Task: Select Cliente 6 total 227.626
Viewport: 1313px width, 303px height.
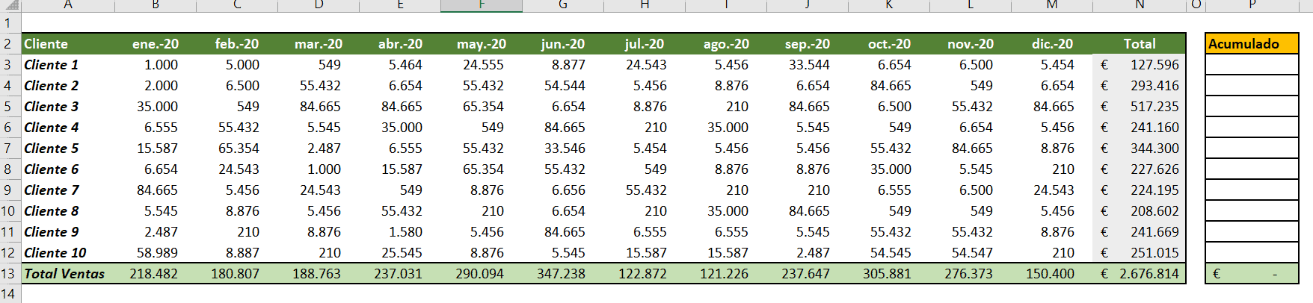Action: (x=1140, y=169)
